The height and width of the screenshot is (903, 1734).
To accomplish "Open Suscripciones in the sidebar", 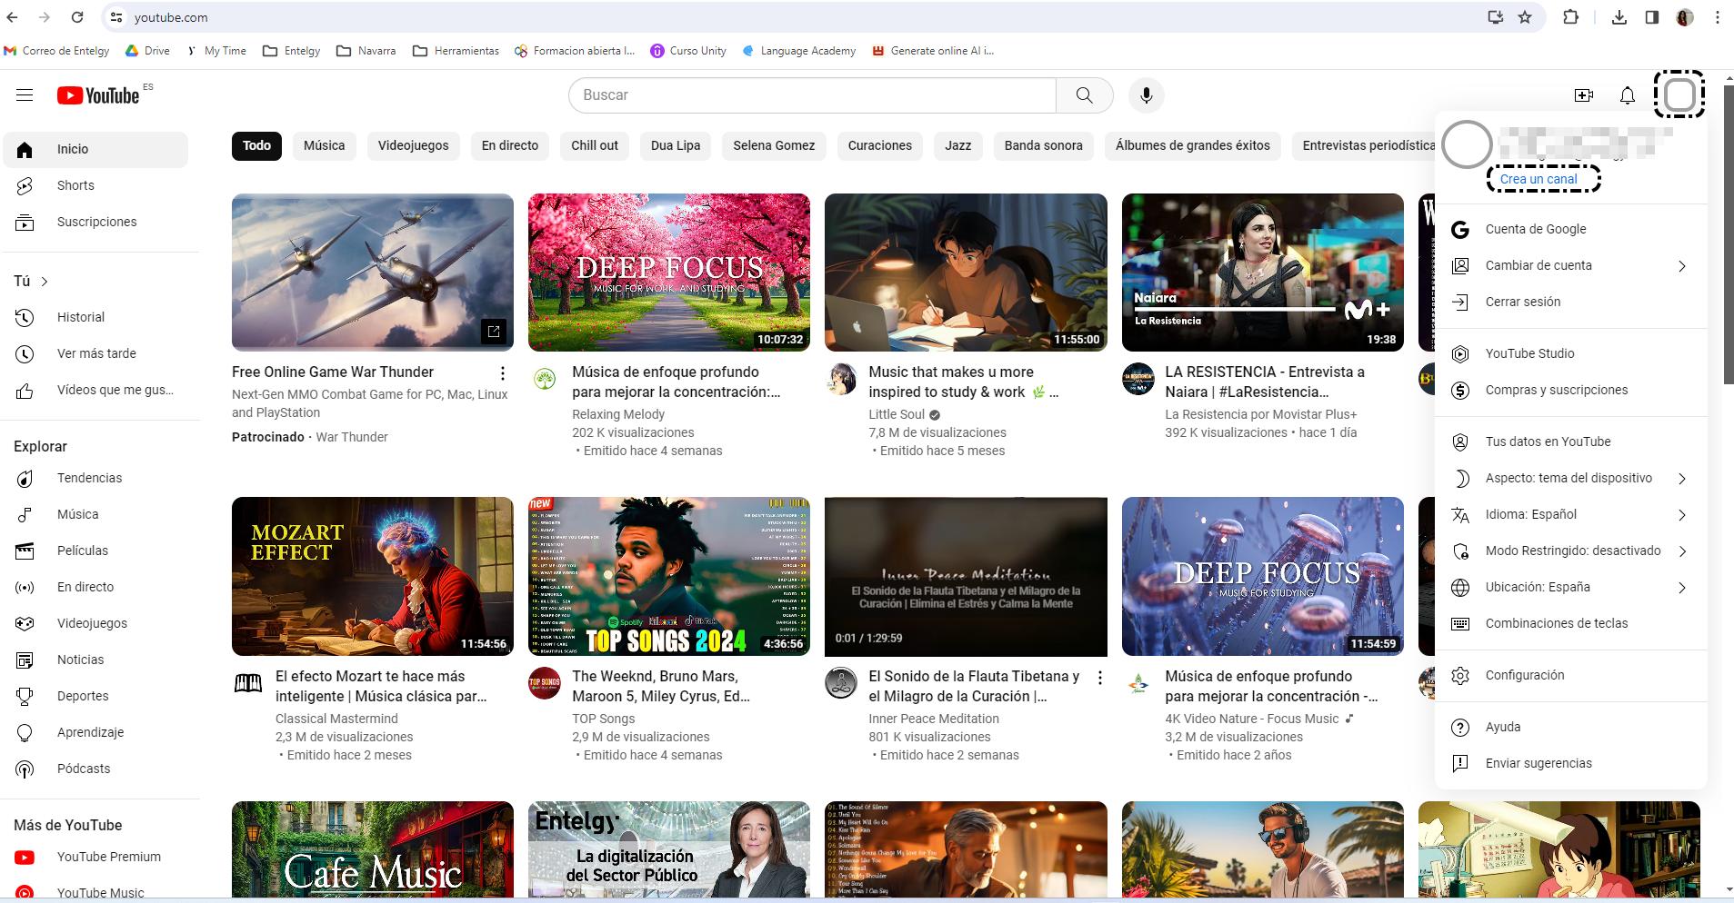I will click(x=95, y=222).
